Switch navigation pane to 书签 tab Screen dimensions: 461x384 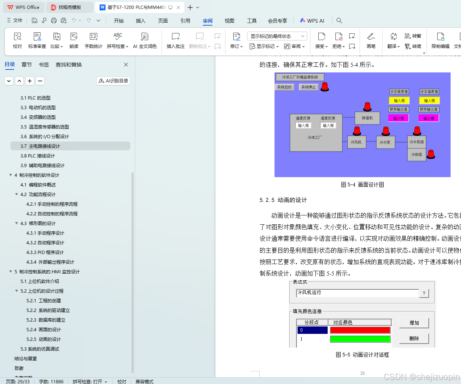[x=44, y=65]
